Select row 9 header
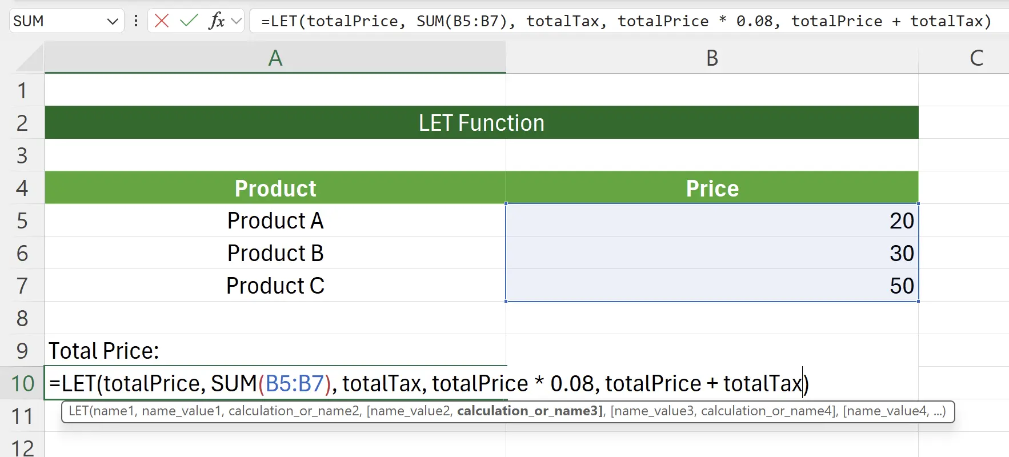This screenshot has width=1009, height=457. click(22, 351)
